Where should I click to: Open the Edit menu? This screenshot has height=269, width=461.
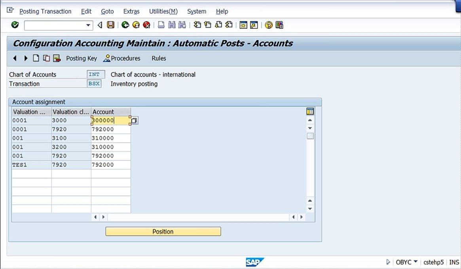(86, 11)
